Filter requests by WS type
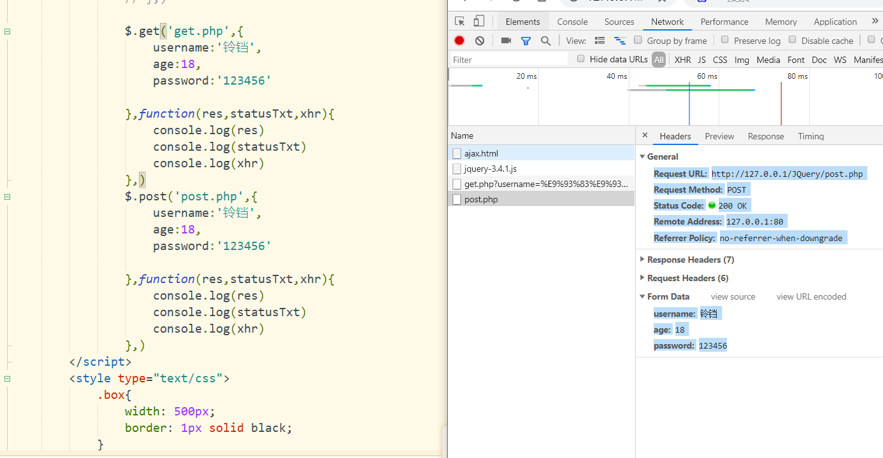Viewport: 883px width, 458px height. (x=840, y=60)
